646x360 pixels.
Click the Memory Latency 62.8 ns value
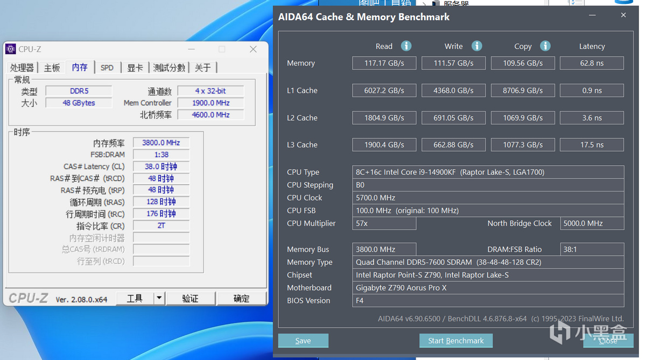(592, 63)
